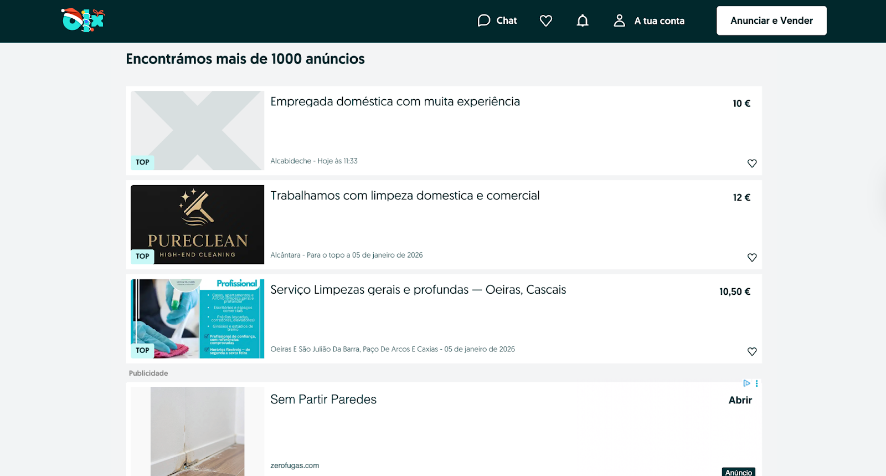The width and height of the screenshot is (886, 476).
Task: Click the zerofugas.com ad link
Action: 295,465
